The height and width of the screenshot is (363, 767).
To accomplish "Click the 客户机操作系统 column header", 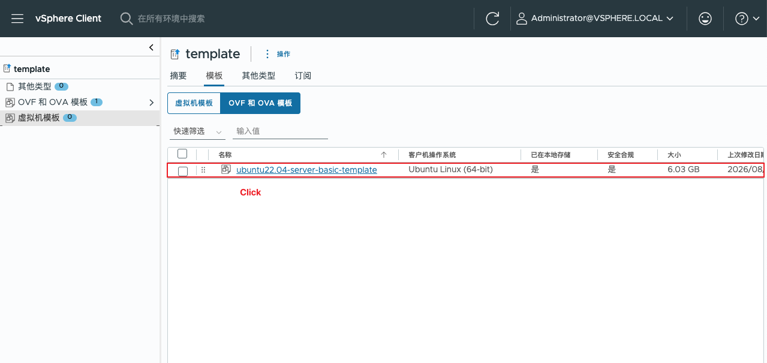I will (432, 155).
